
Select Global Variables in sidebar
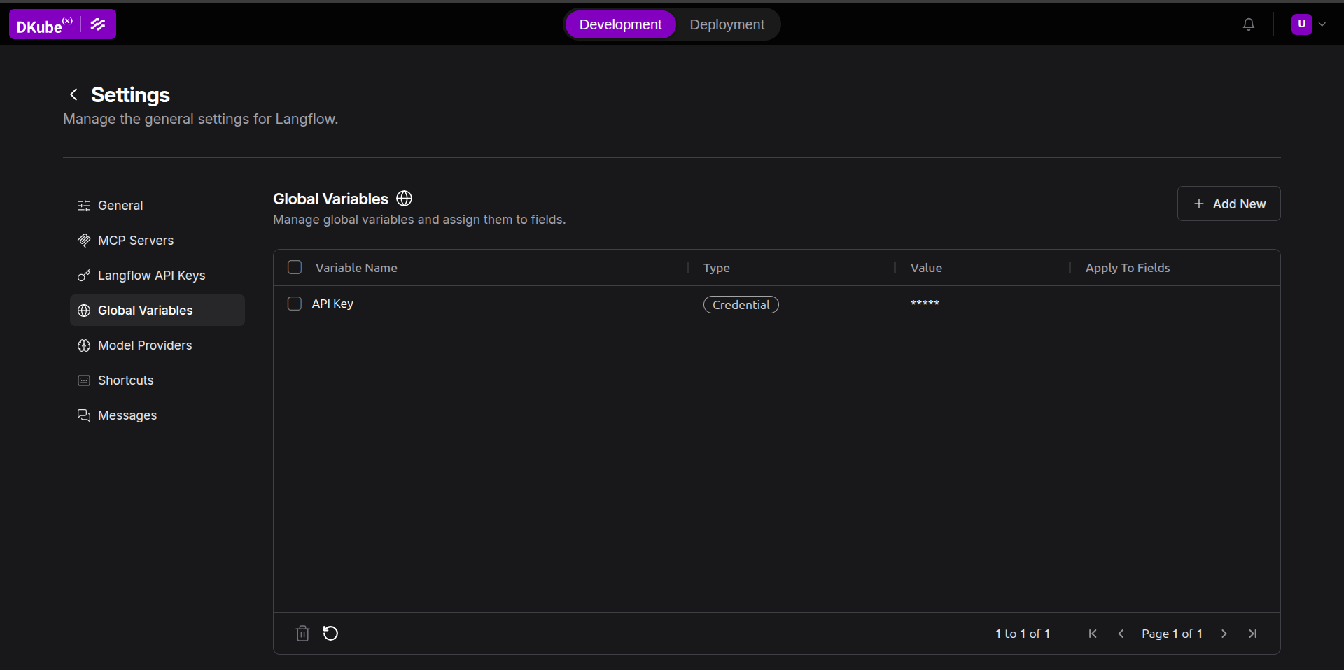157,311
